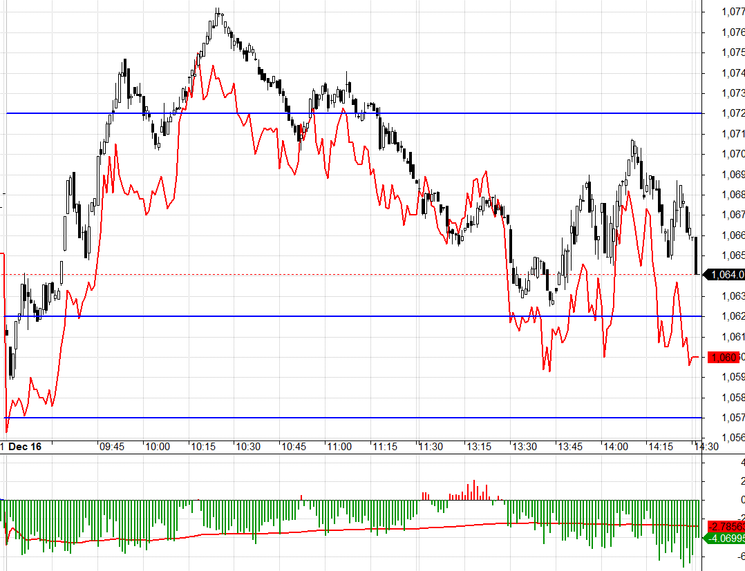Click the 1,077 price axis label

(x=733, y=12)
